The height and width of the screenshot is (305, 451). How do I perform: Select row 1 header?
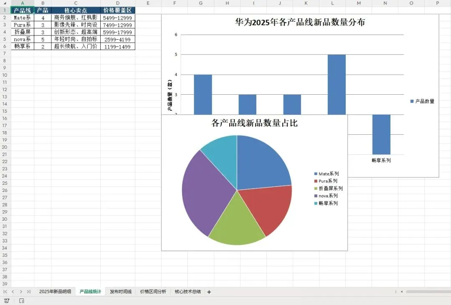pyautogui.click(x=5, y=10)
